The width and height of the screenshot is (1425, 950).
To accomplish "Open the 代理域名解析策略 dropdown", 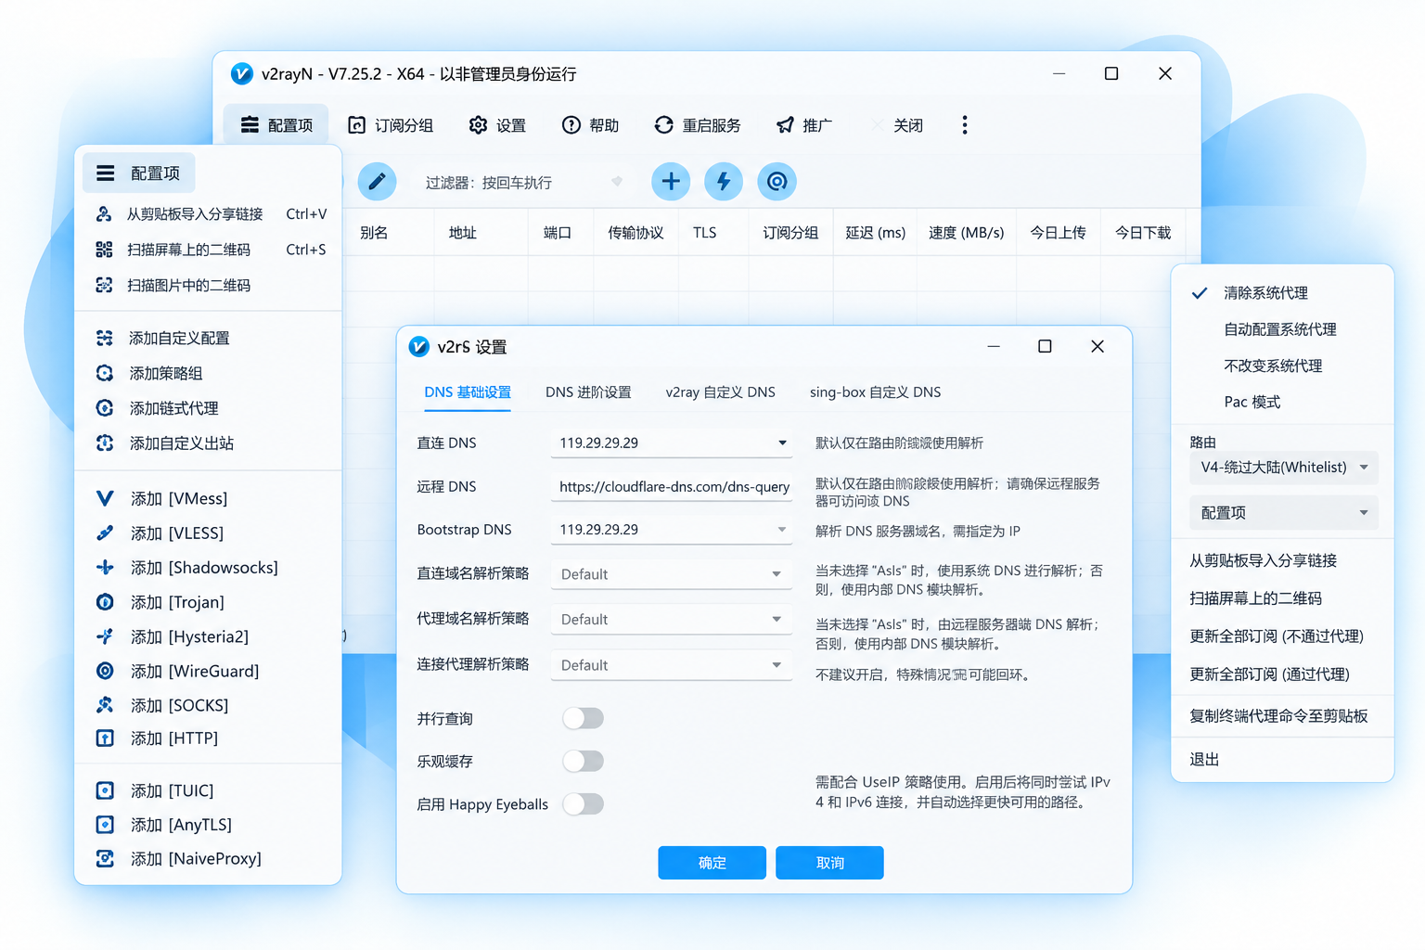I will pyautogui.click(x=671, y=619).
